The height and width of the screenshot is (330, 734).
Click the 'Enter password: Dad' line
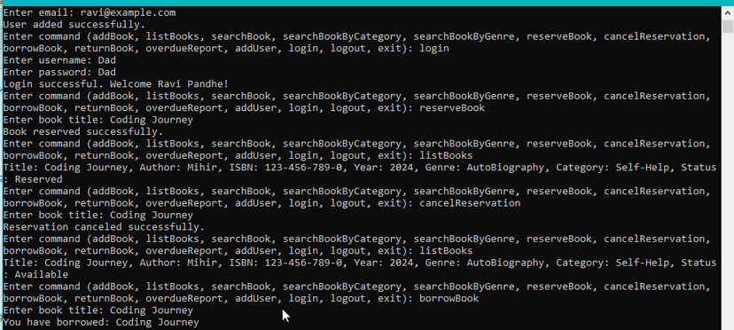click(59, 72)
